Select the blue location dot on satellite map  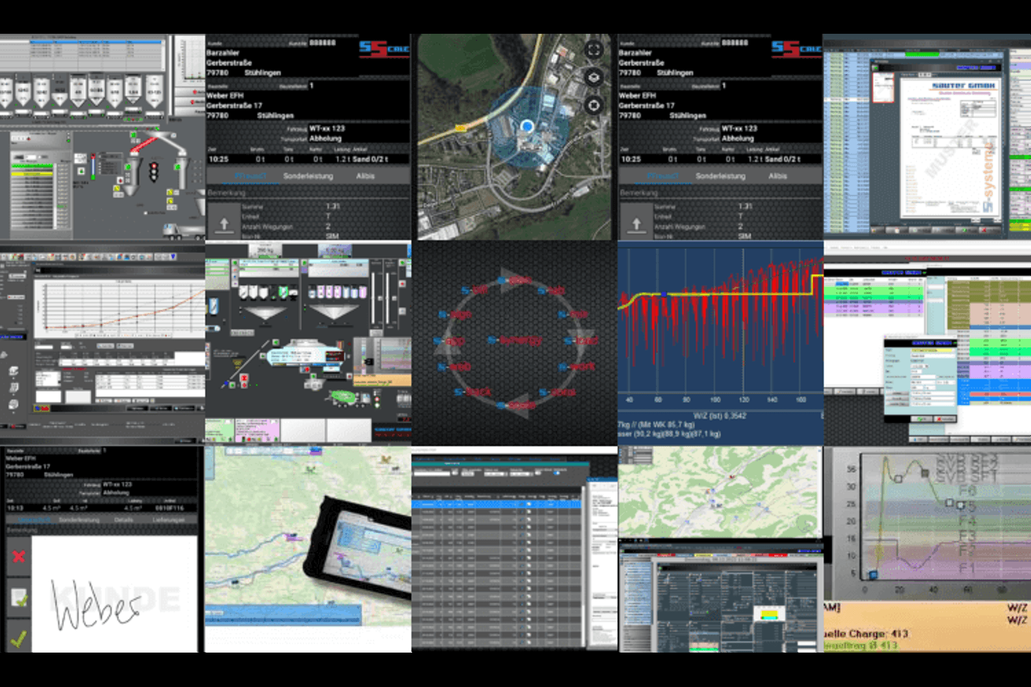527,126
